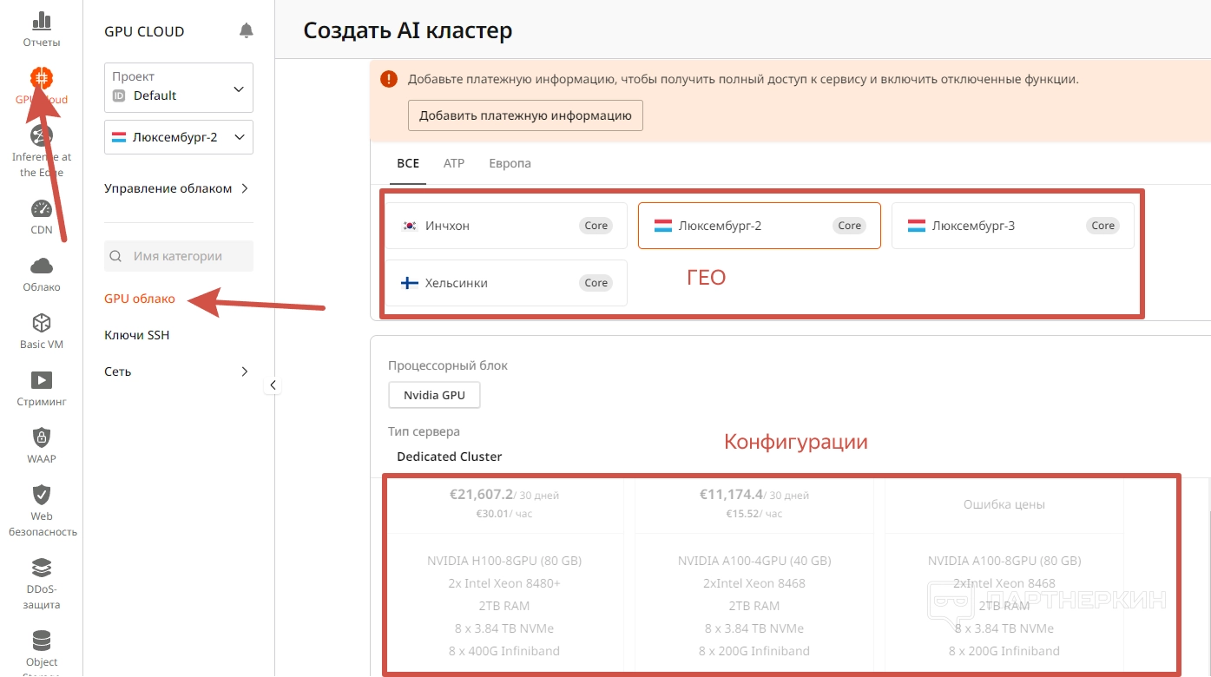
Task: Open the Люксембург-2 region dropdown
Action: click(x=179, y=137)
